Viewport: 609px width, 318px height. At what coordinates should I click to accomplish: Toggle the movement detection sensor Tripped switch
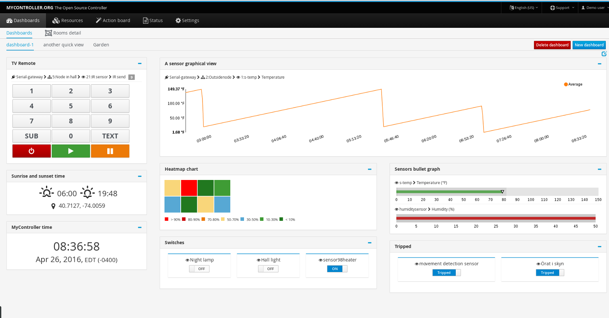(446, 273)
